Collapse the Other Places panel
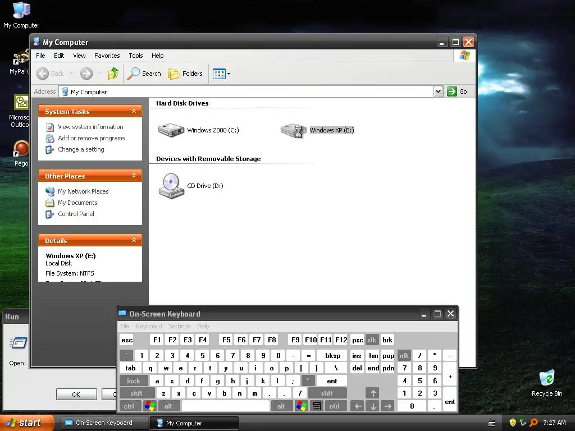Image resolution: width=575 pixels, height=431 pixels. pos(134,176)
